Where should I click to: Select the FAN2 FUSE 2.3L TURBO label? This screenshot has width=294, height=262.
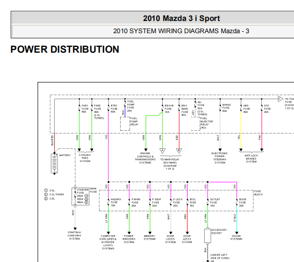coord(99,112)
